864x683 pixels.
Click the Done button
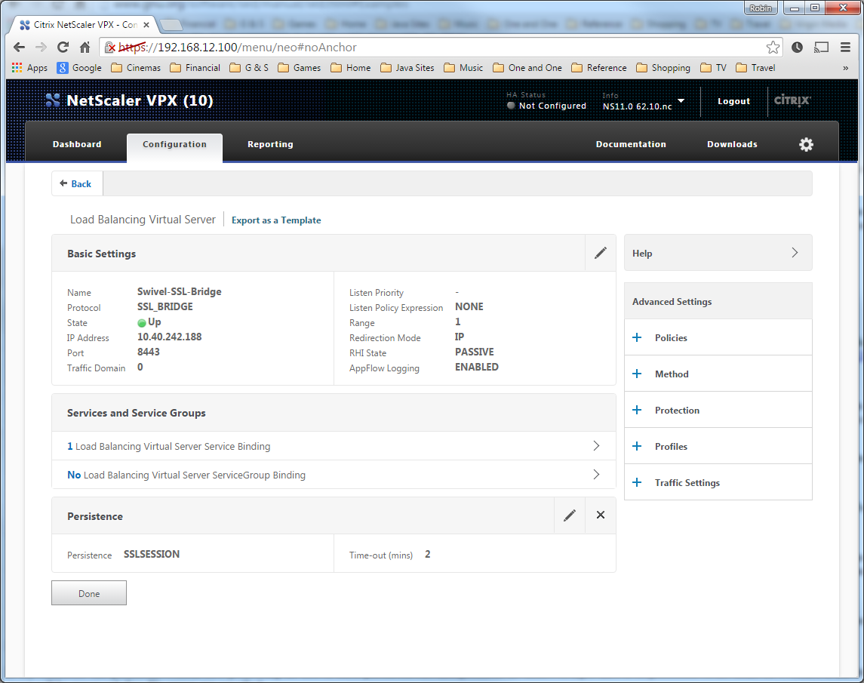[x=88, y=592]
